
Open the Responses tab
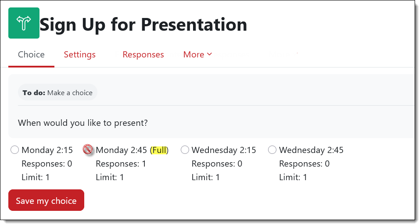(143, 54)
